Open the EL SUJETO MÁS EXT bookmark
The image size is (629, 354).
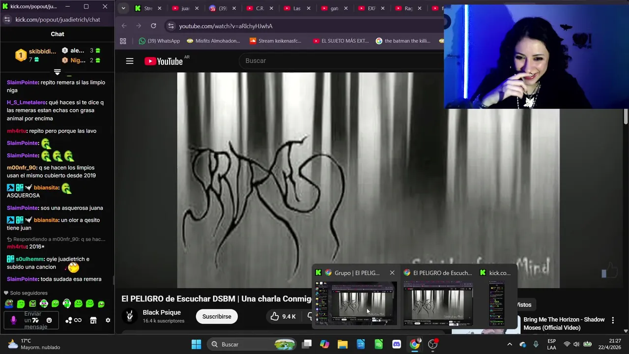coord(341,41)
